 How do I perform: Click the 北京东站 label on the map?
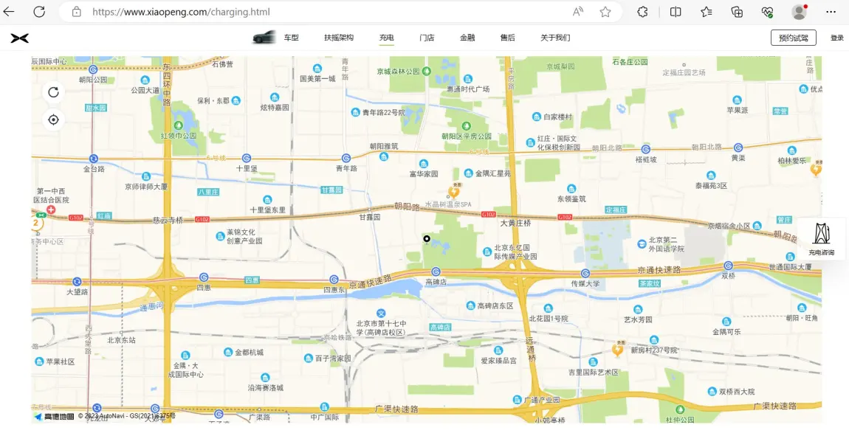point(121,340)
